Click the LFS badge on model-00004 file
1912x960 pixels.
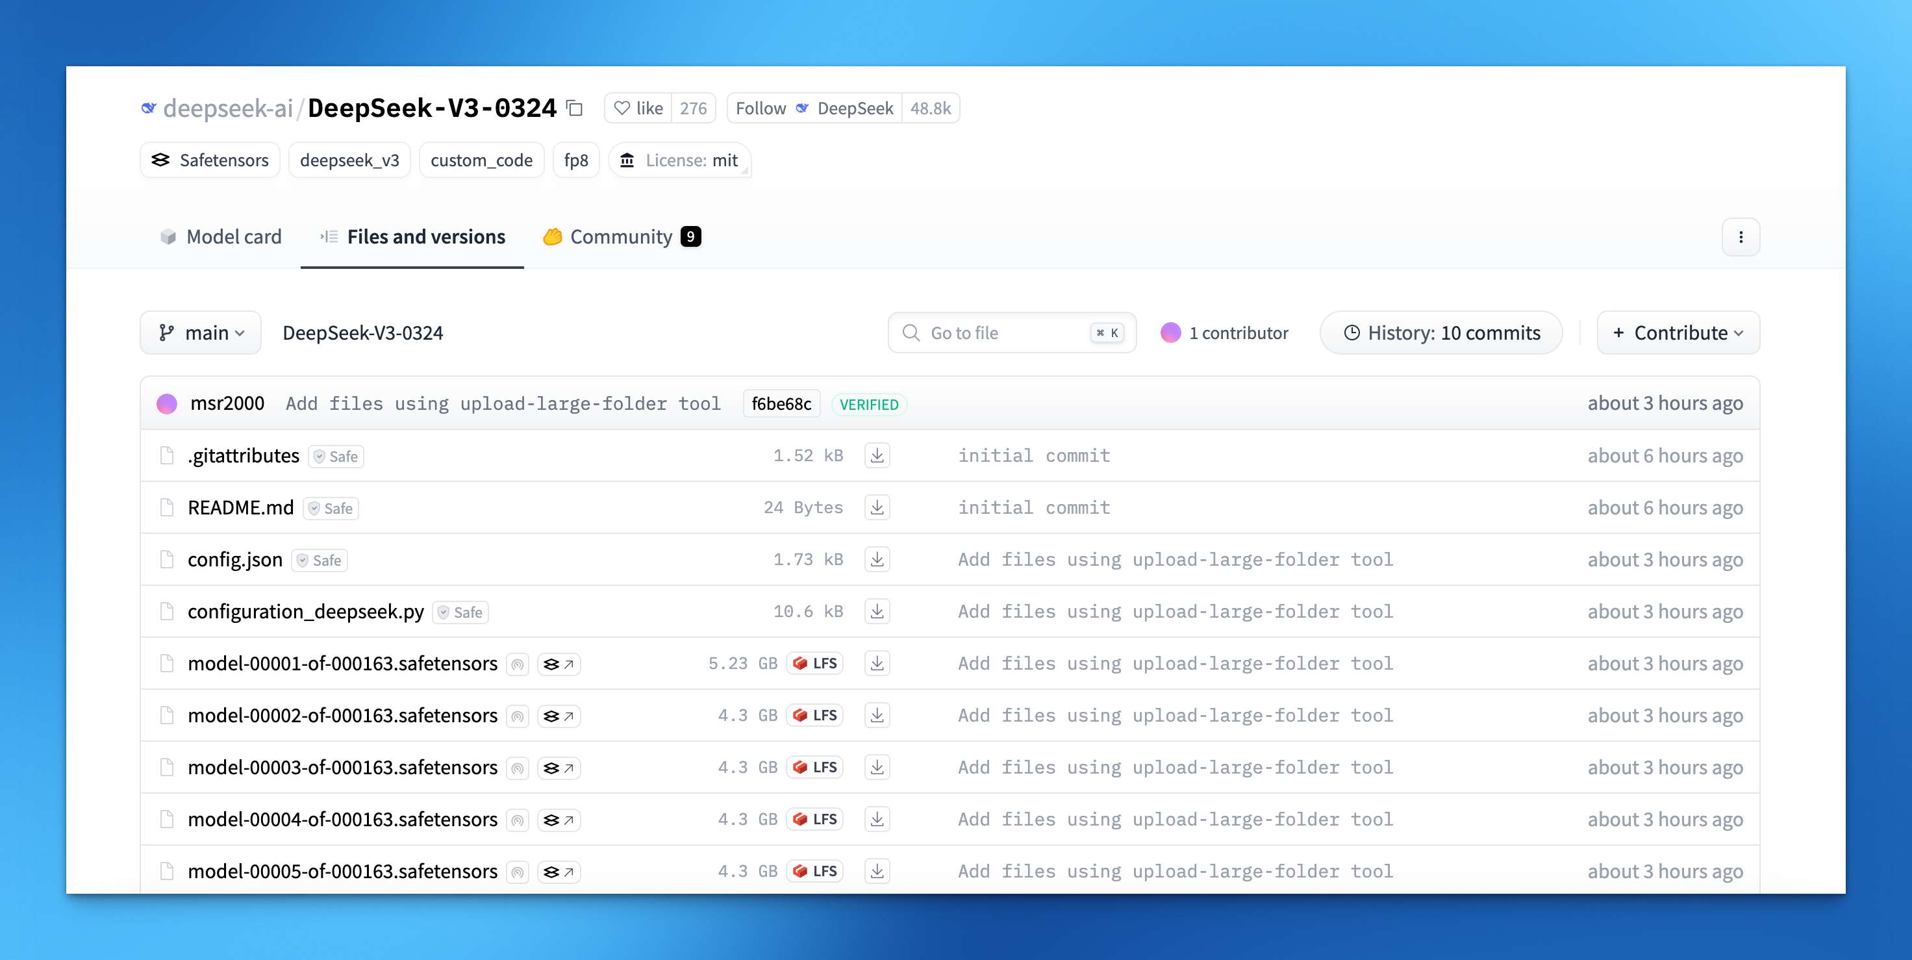pyautogui.click(x=815, y=819)
